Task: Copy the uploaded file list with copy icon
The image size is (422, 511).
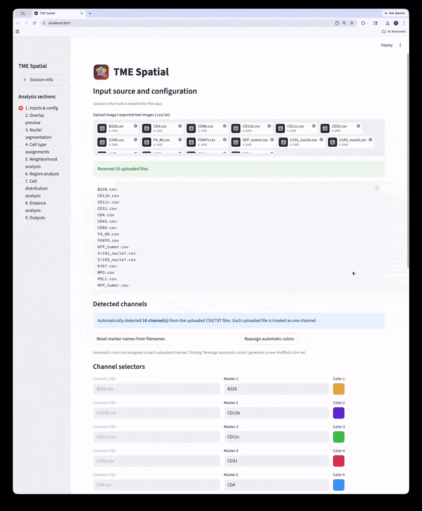Action: tap(377, 188)
